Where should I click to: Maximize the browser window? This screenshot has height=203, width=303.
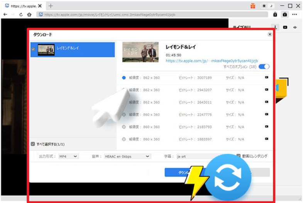[x=290, y=6]
